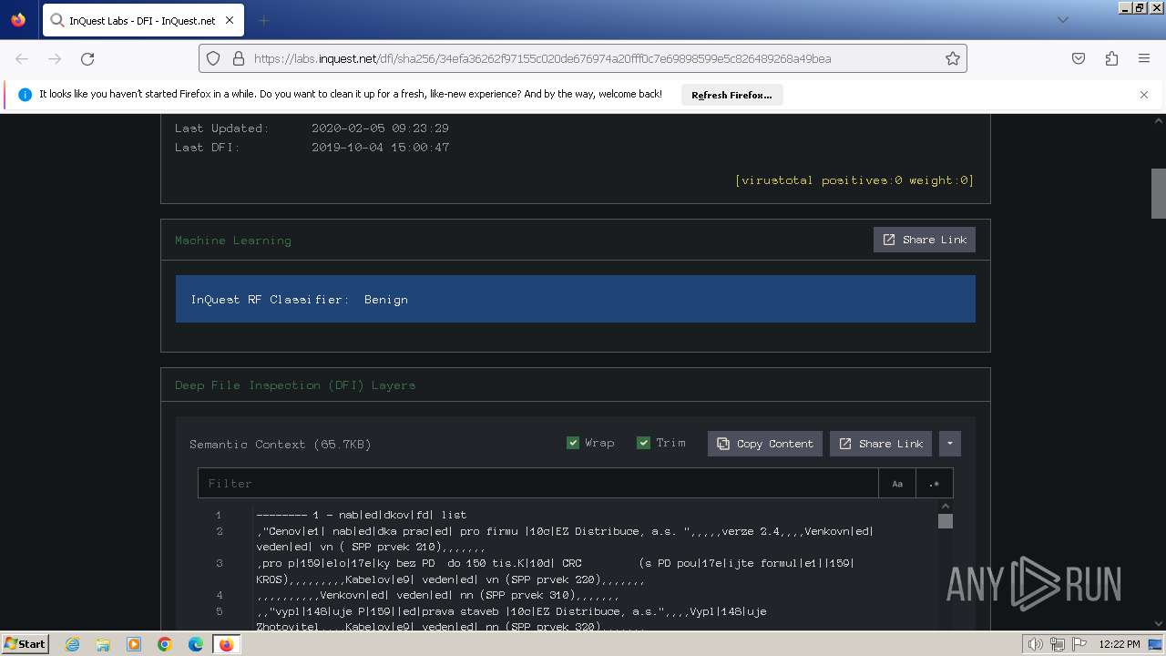Share Link button in Semantic Context section
The image size is (1166, 656).
[x=881, y=444]
